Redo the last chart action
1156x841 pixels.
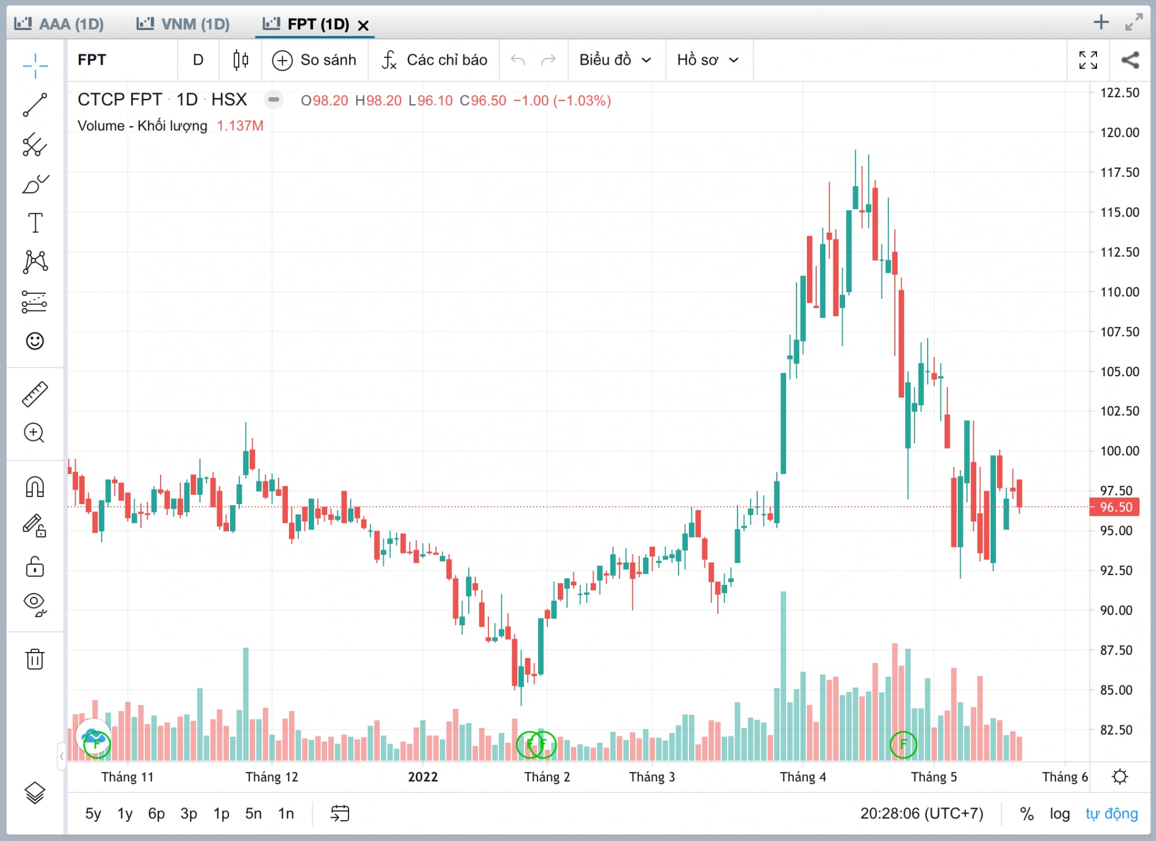click(x=548, y=60)
